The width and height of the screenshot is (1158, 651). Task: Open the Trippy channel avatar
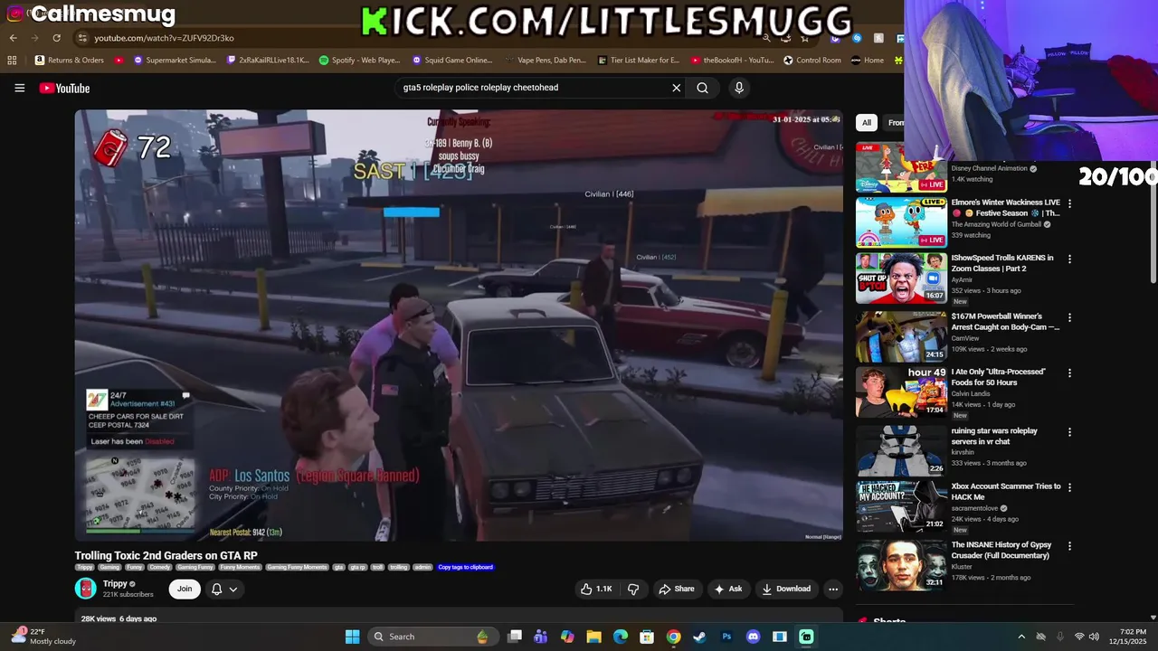[x=85, y=589]
